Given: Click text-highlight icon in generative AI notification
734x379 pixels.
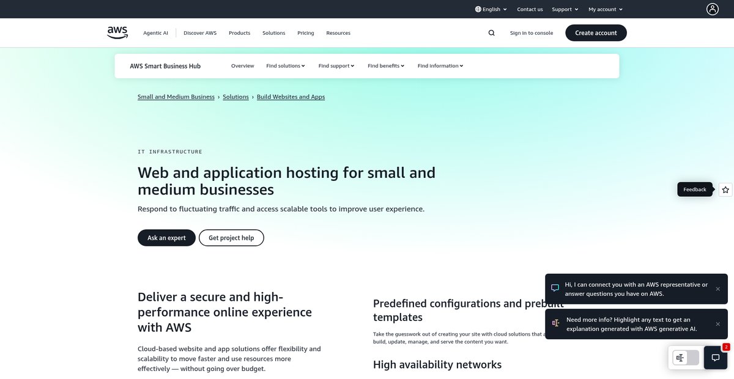Looking at the screenshot, I should tap(555, 323).
